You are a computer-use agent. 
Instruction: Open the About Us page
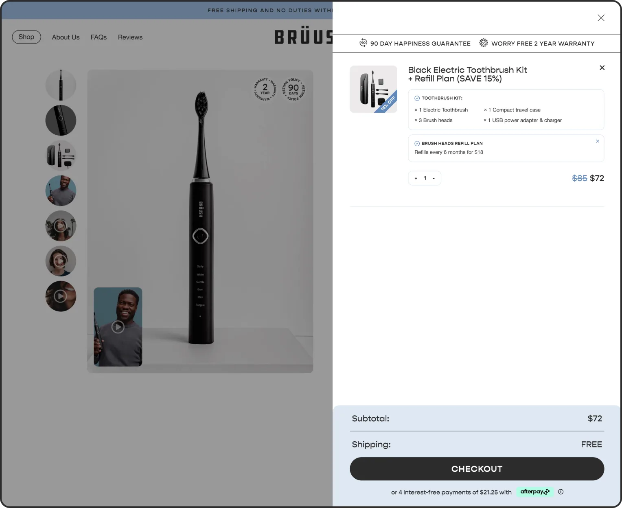point(66,37)
